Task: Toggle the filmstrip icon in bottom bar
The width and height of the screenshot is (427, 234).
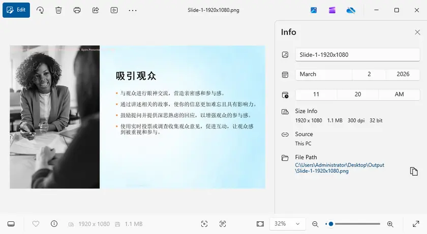Action: [11, 224]
